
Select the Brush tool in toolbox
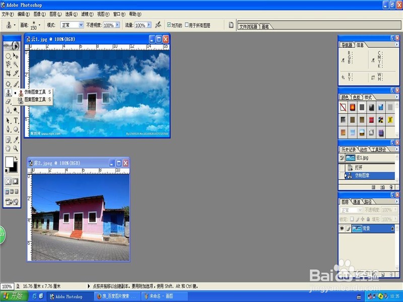[16, 84]
